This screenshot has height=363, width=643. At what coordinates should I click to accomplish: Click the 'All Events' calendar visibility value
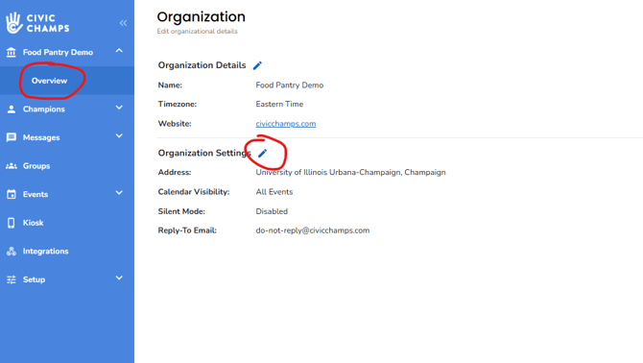274,191
